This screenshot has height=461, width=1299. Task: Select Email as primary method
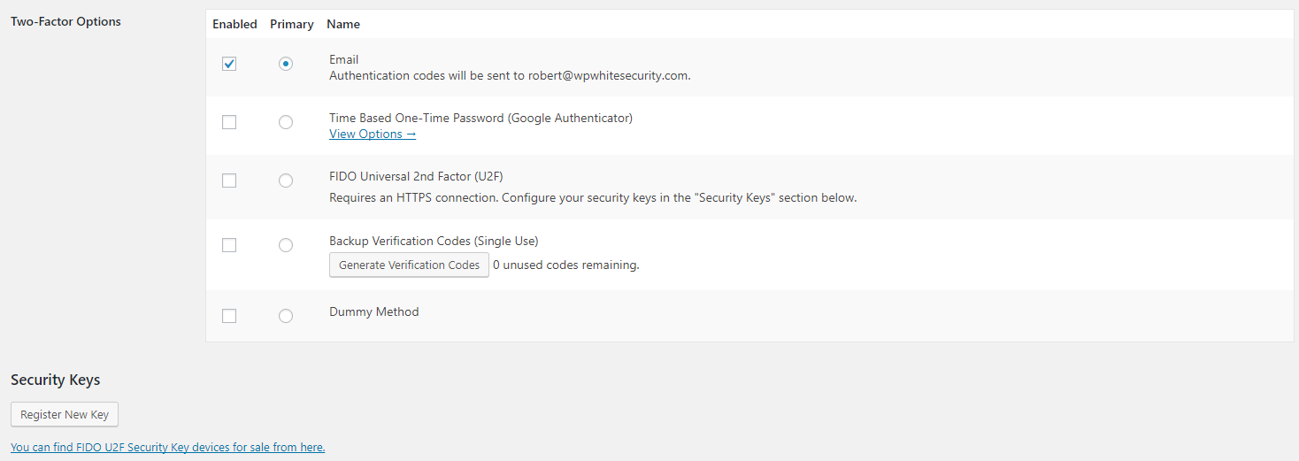pos(285,64)
